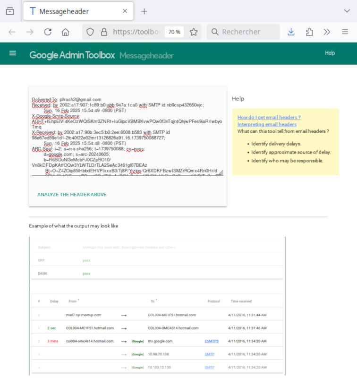Click SMTP link in 10.103.12.130 row

click(x=210, y=367)
